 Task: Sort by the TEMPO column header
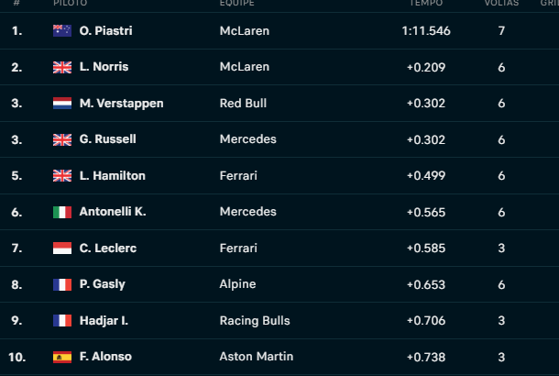pyautogui.click(x=426, y=4)
